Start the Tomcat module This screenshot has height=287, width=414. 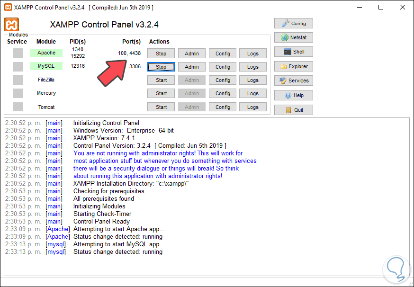click(161, 107)
